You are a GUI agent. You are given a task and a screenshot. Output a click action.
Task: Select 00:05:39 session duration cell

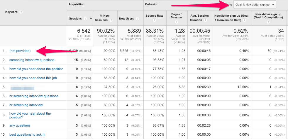[x=204, y=87]
